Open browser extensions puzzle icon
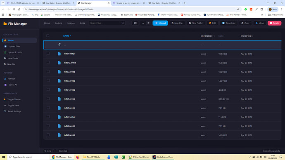This screenshot has width=285, height=160. (262, 9)
